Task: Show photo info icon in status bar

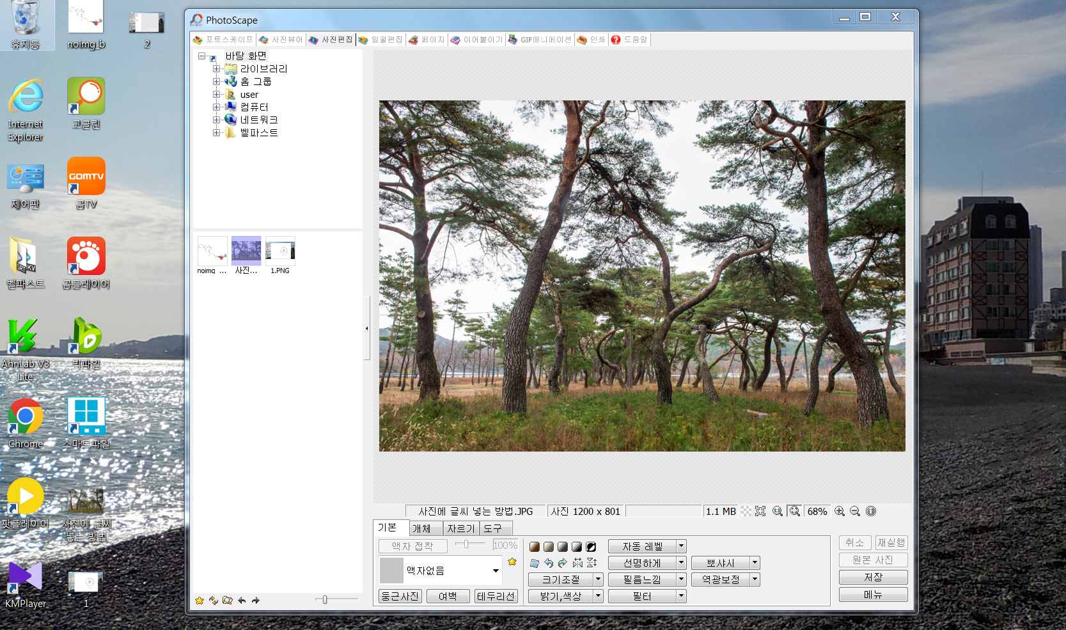Action: click(871, 511)
